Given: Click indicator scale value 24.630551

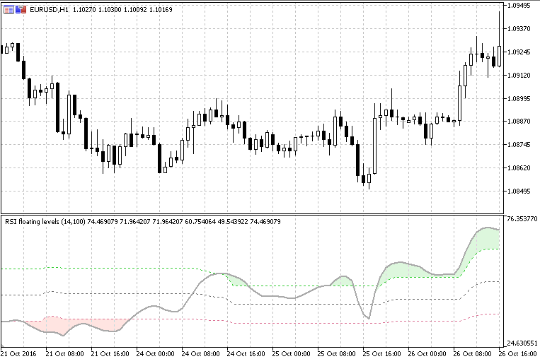Looking at the screenshot, I should (x=522, y=343).
